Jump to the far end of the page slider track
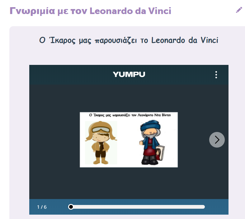 click(203, 207)
